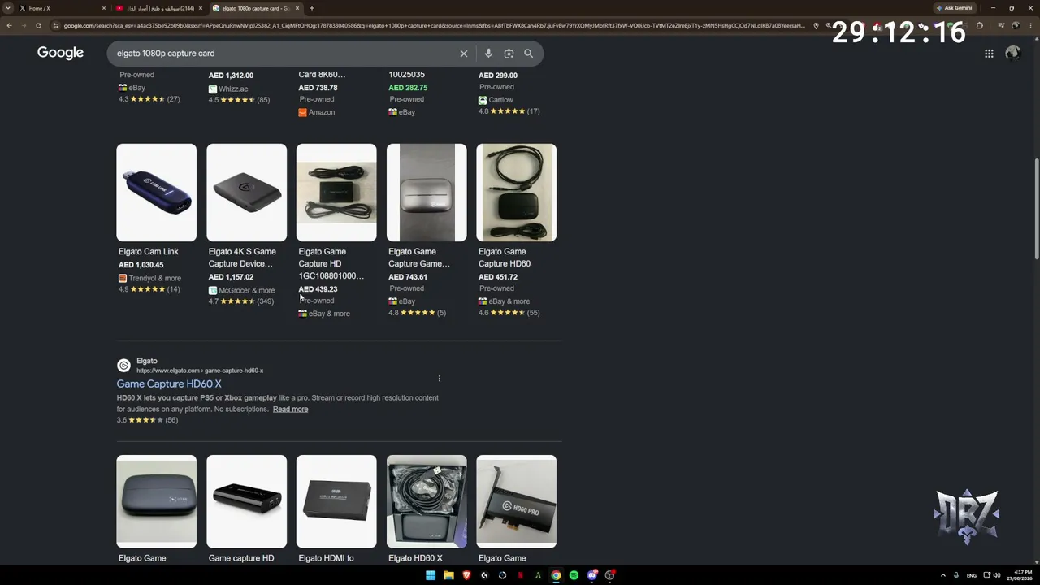The image size is (1040, 585).
Task: Click the Elgato HDMI to product image
Action: [x=336, y=501]
